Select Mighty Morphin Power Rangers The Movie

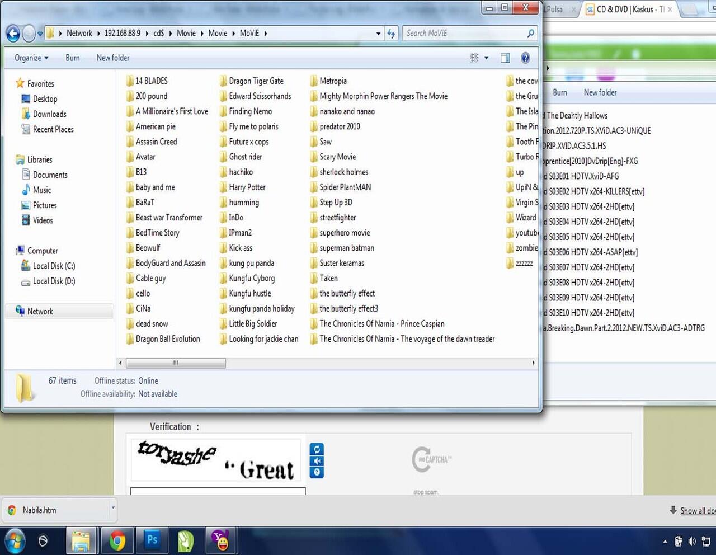(379, 96)
